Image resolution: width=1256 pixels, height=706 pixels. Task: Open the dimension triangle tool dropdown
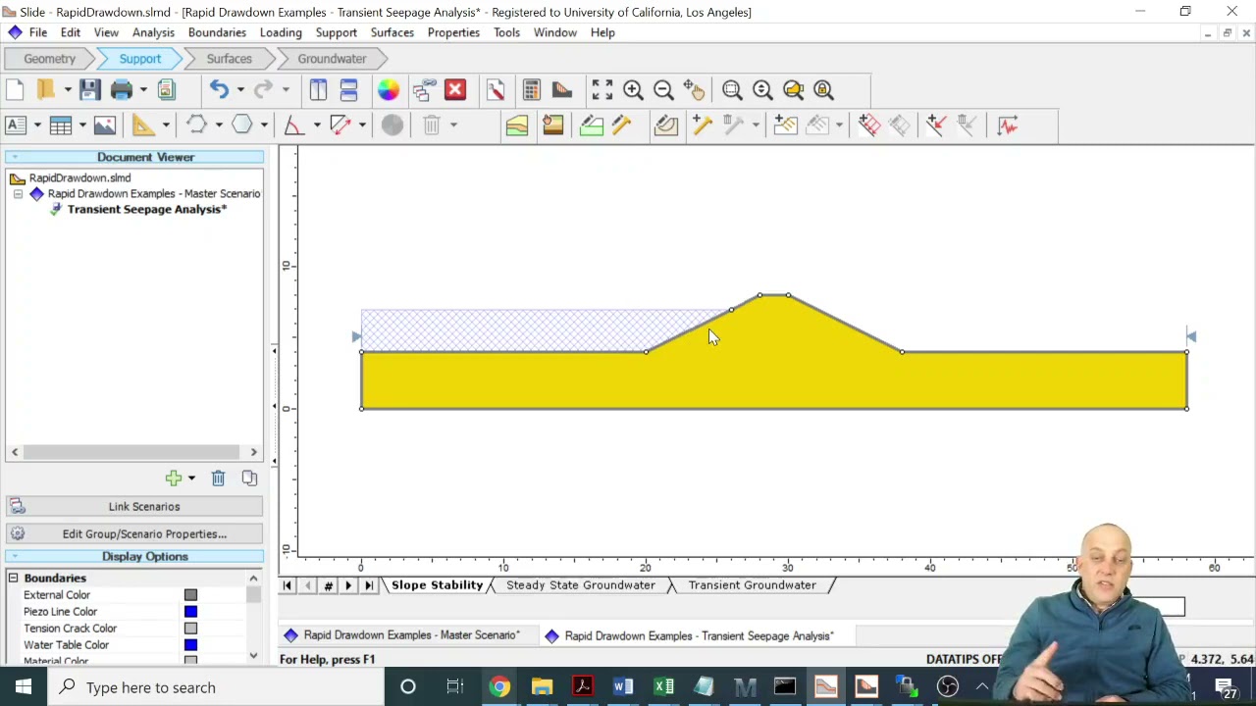166,125
